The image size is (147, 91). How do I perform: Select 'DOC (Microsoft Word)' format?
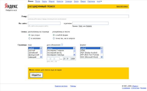[x=90, y=57]
